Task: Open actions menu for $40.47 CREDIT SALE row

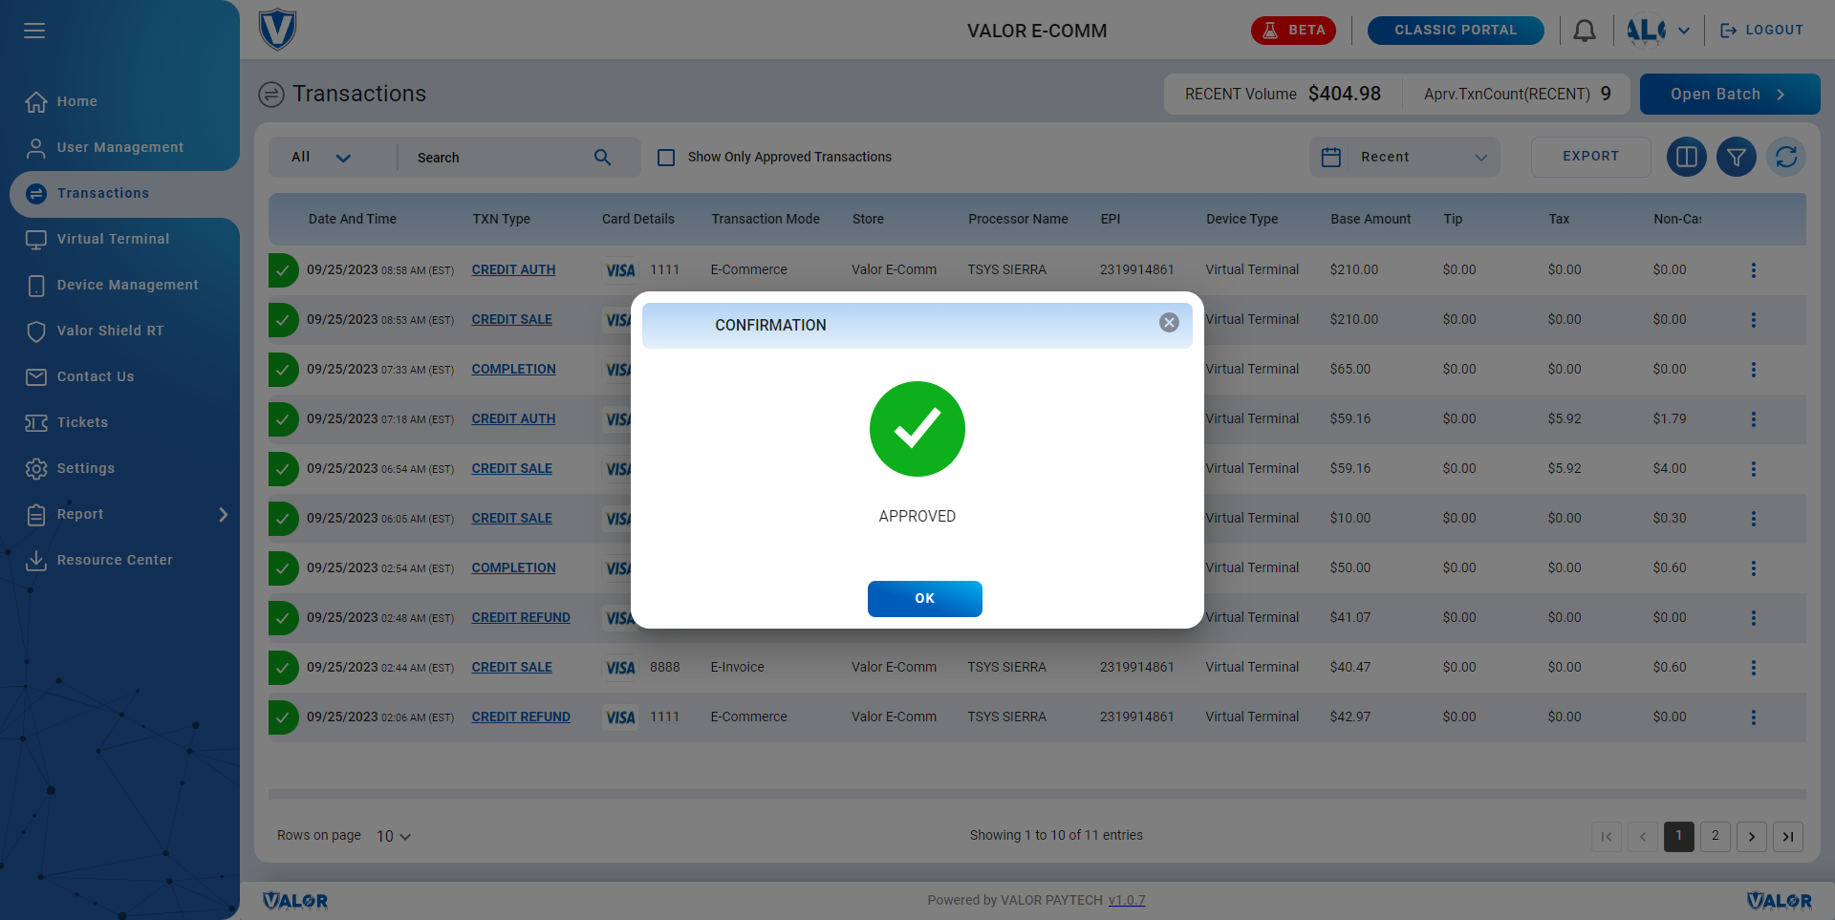Action: (x=1754, y=668)
